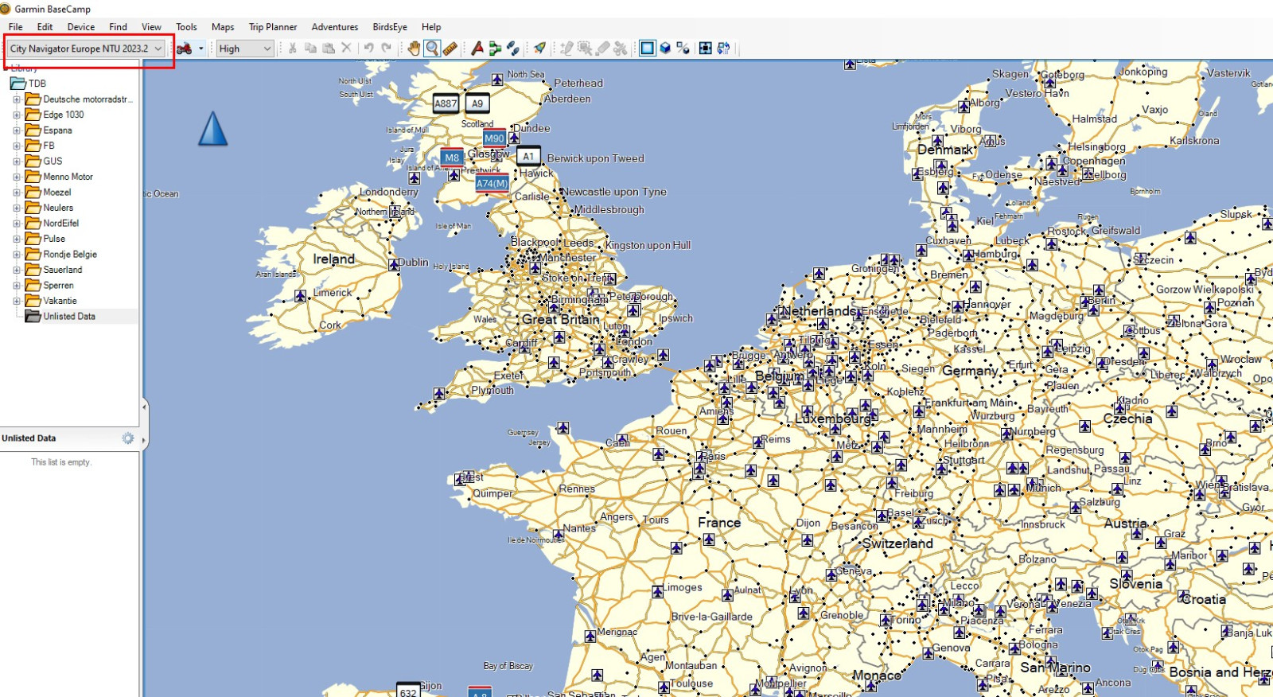Open the View menu
This screenshot has width=1273, height=697.
click(x=151, y=27)
